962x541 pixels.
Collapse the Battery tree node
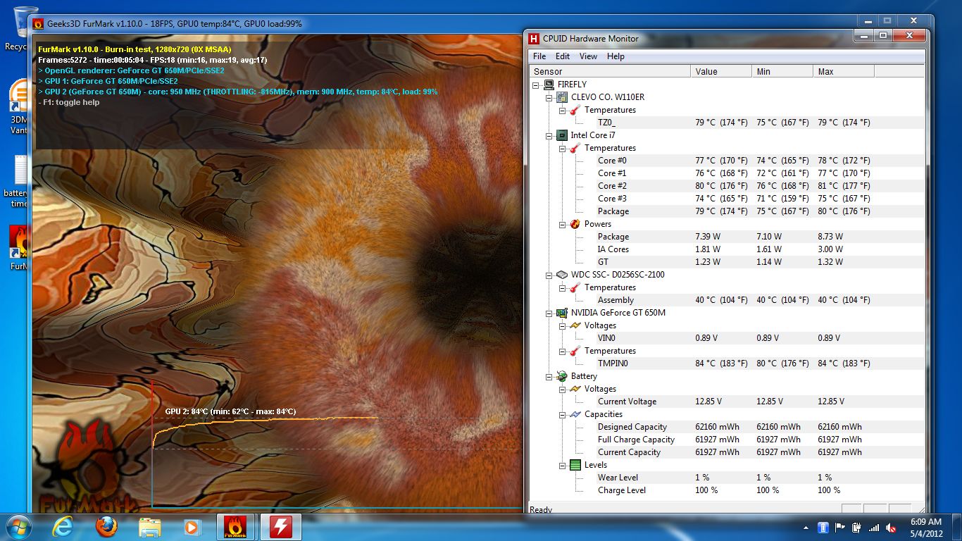click(549, 376)
